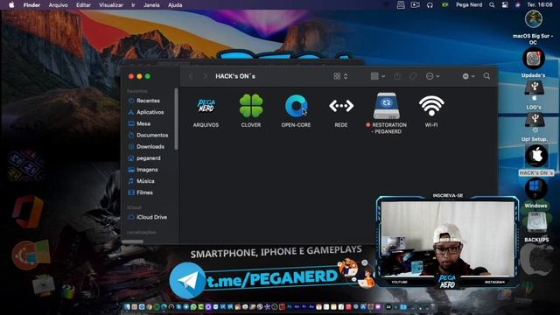560x315 pixels.
Task: Open the REDE network icon
Action: 341,106
